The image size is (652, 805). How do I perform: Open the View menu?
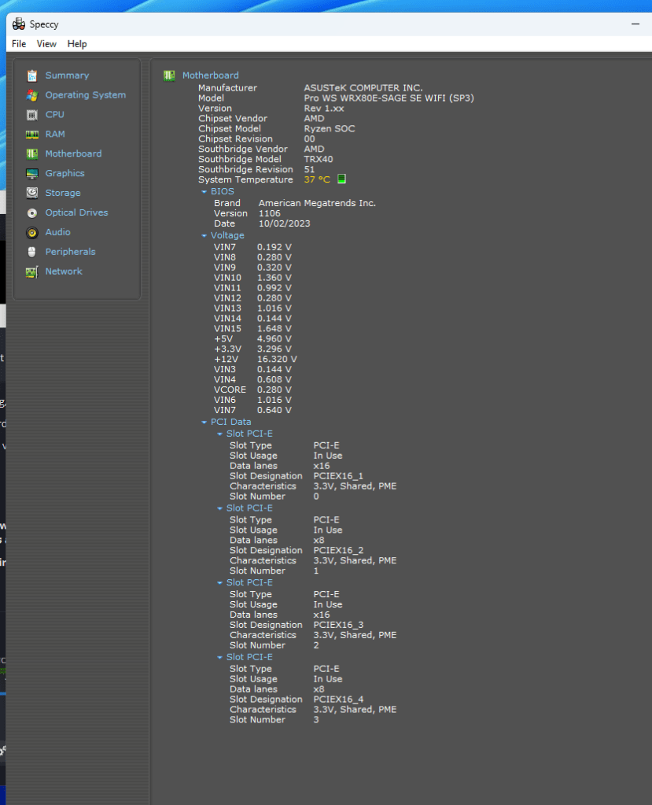tap(46, 44)
